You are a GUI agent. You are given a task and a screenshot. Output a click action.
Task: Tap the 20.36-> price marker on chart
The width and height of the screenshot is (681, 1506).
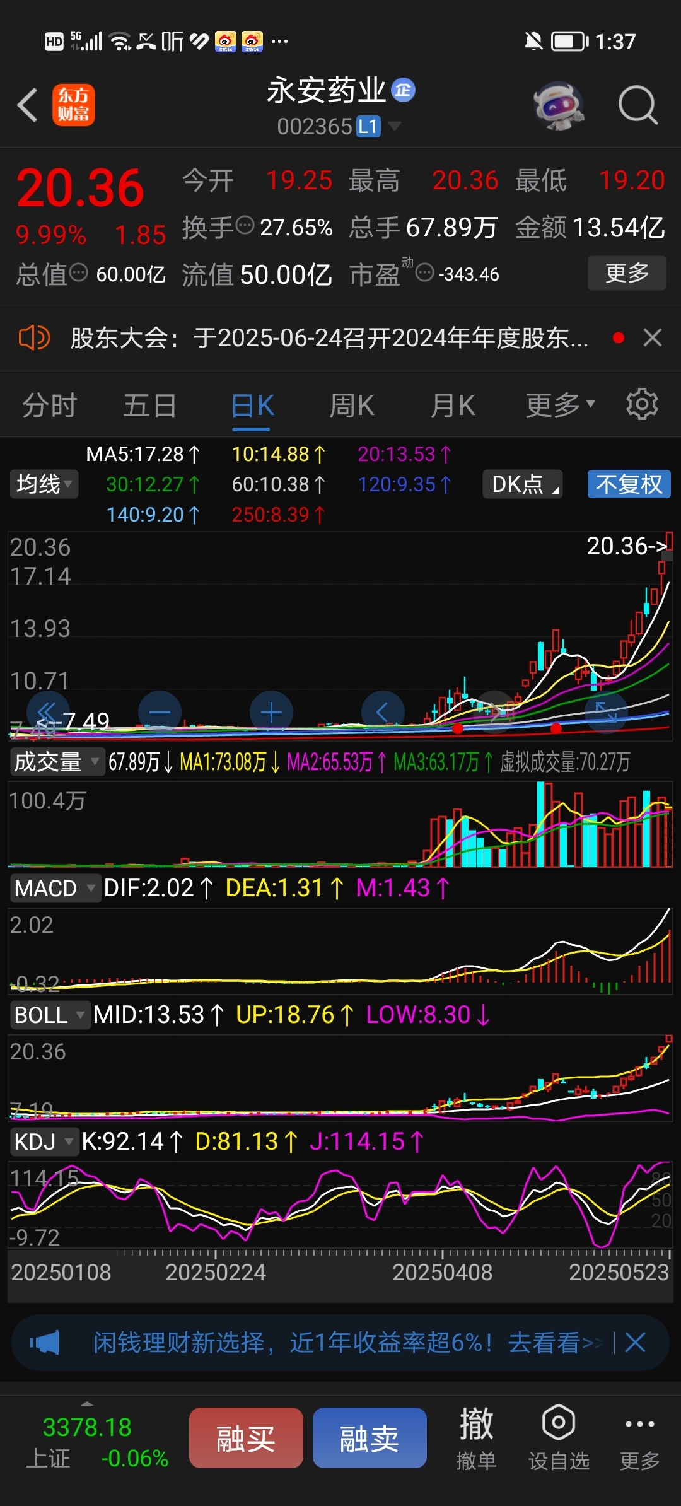coord(627,546)
